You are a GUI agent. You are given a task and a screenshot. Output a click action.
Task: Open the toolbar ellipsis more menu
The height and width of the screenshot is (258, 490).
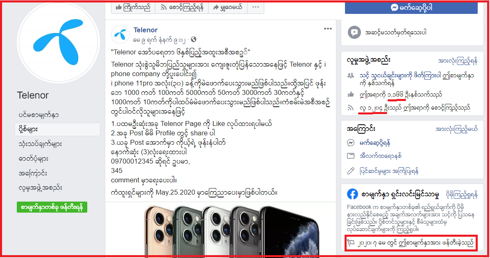tap(256, 7)
